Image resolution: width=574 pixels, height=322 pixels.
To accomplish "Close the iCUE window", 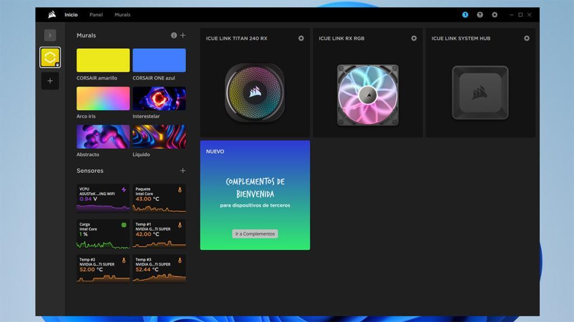I will [x=529, y=15].
